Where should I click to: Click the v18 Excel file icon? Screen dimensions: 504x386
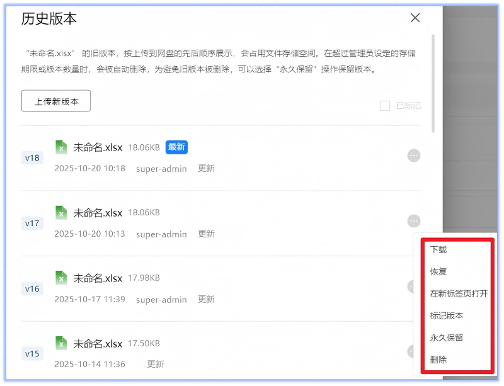pos(61,147)
